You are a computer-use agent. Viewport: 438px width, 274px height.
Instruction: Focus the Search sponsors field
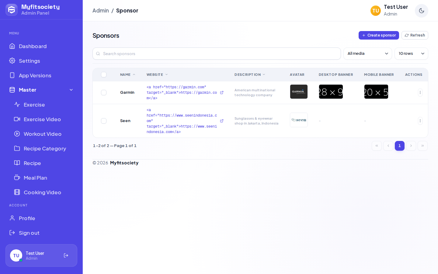(x=217, y=54)
